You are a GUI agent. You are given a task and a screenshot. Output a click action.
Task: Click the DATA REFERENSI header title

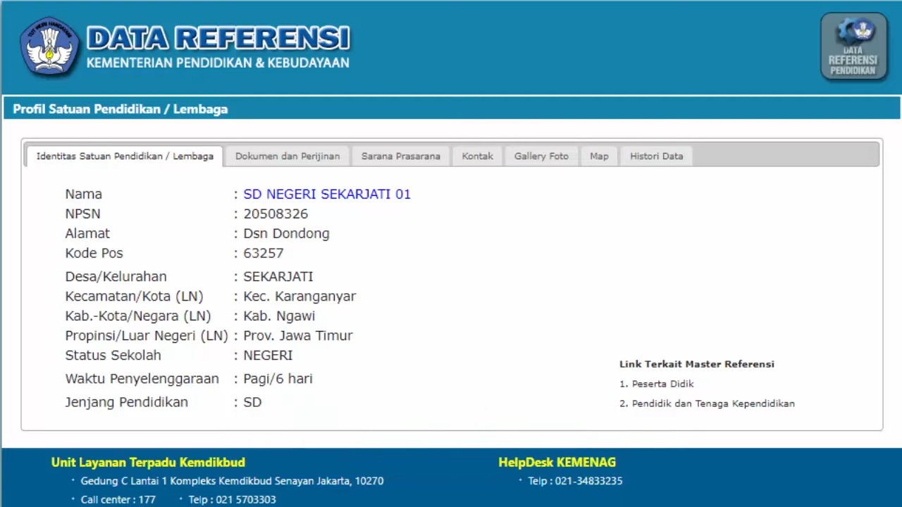tap(218, 38)
